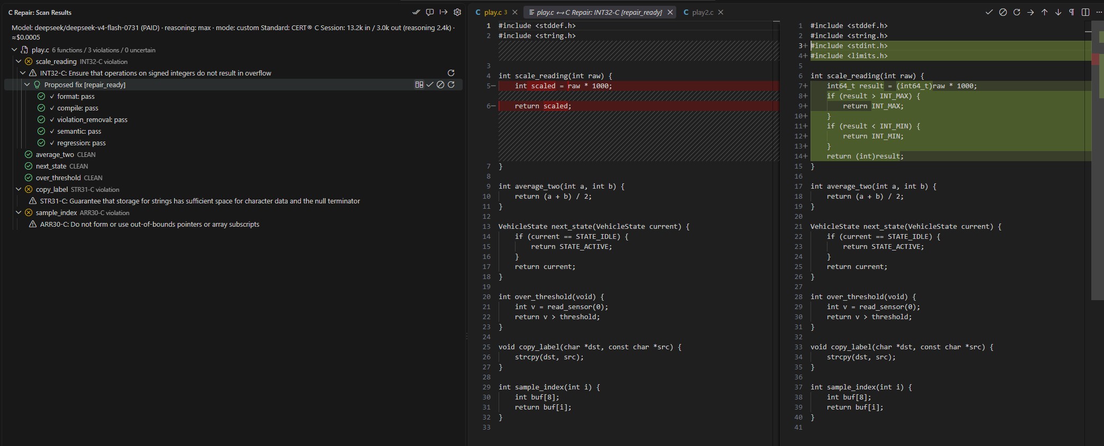Click model info line mentioning deepseek-v4-flash
Viewport: 1104px width, 446px height.
pyautogui.click(x=233, y=32)
